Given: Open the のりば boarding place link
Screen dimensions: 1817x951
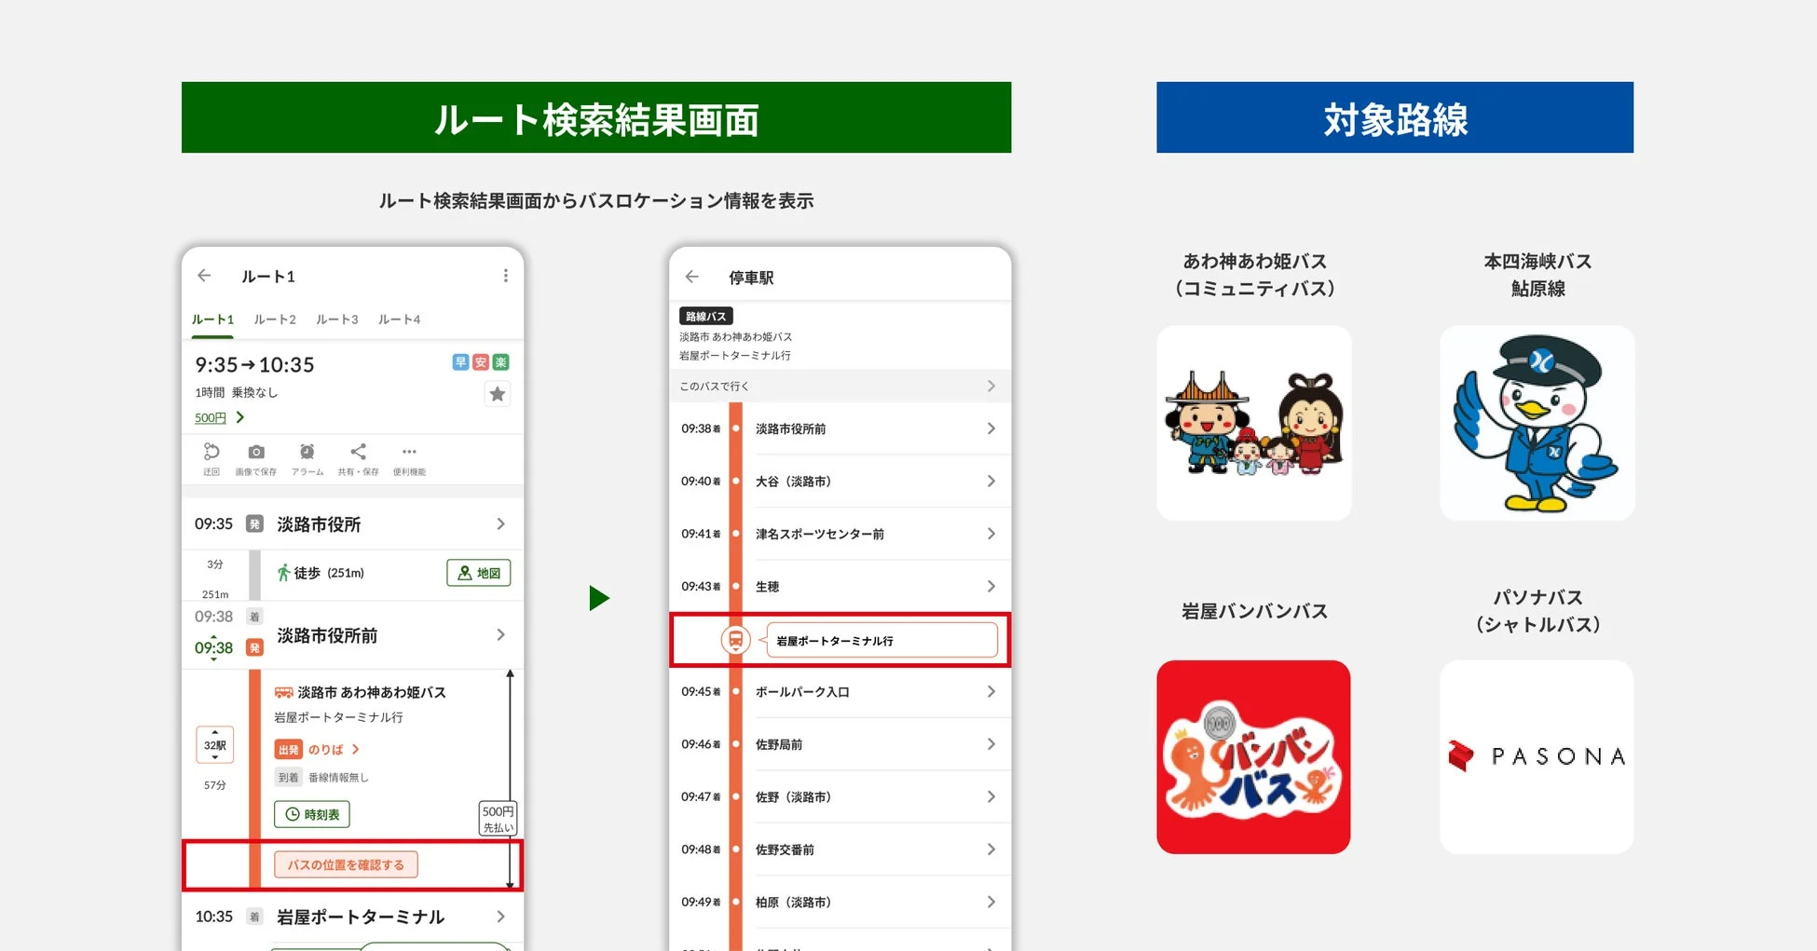Looking at the screenshot, I should (335, 749).
